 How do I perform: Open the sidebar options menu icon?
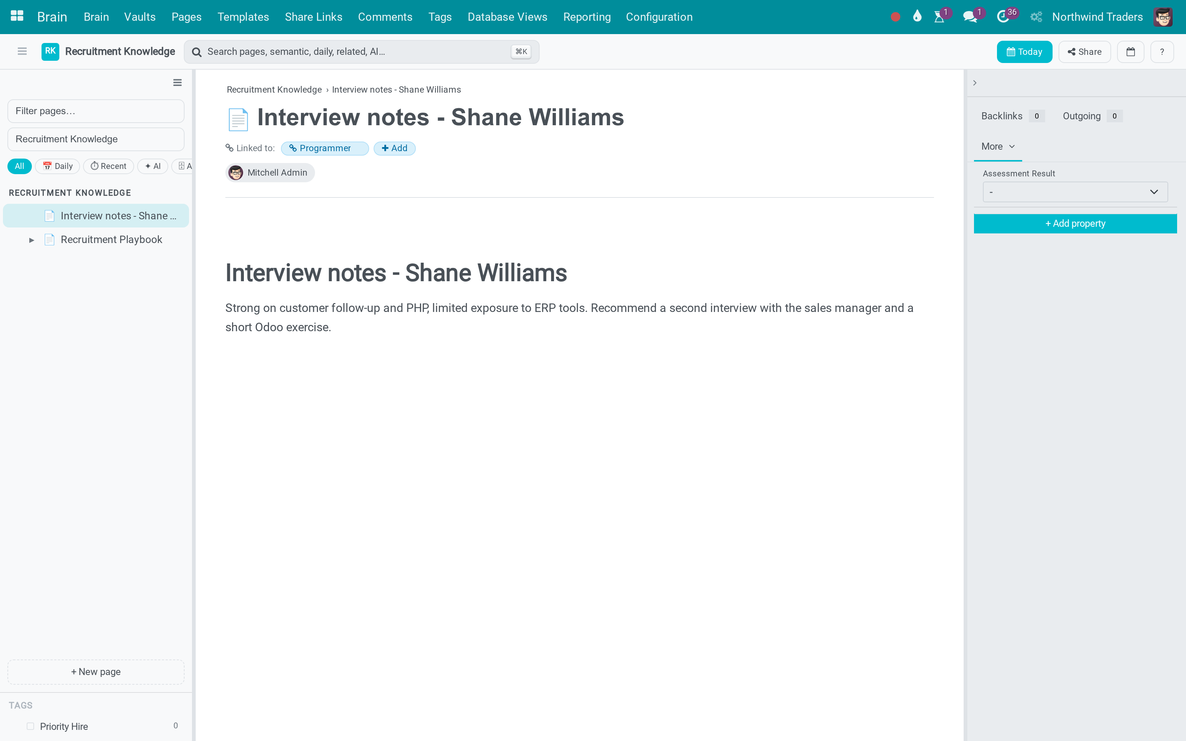click(178, 83)
